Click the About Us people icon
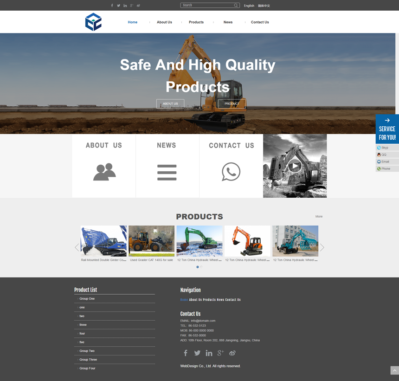Screen dimensions: 399x381 click(x=104, y=172)
